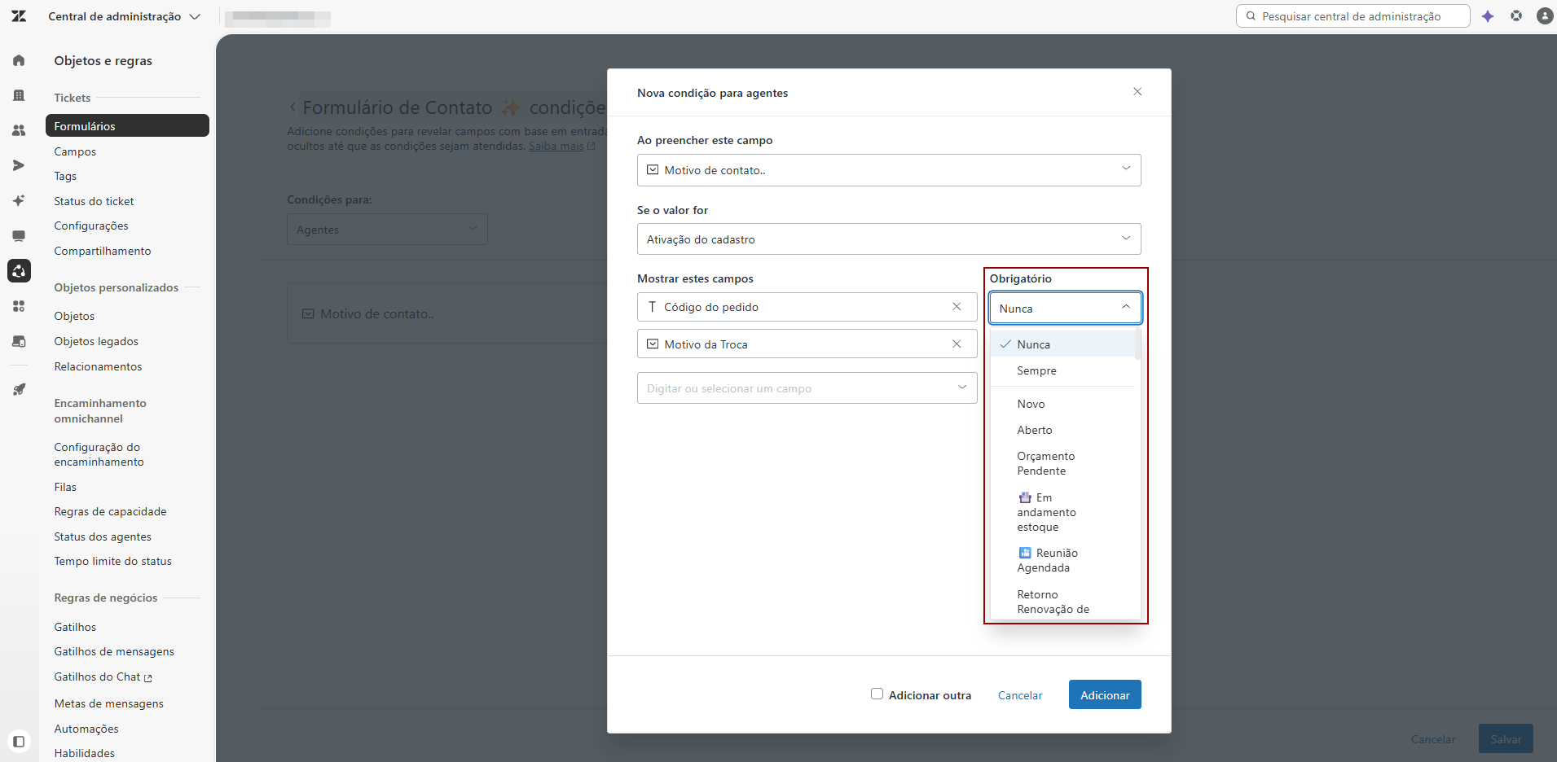The width and height of the screenshot is (1557, 762).
Task: Select the Novo status option
Action: click(x=1063, y=404)
